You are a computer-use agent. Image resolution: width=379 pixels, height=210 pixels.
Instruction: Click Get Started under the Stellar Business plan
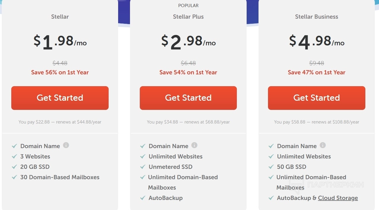point(316,98)
